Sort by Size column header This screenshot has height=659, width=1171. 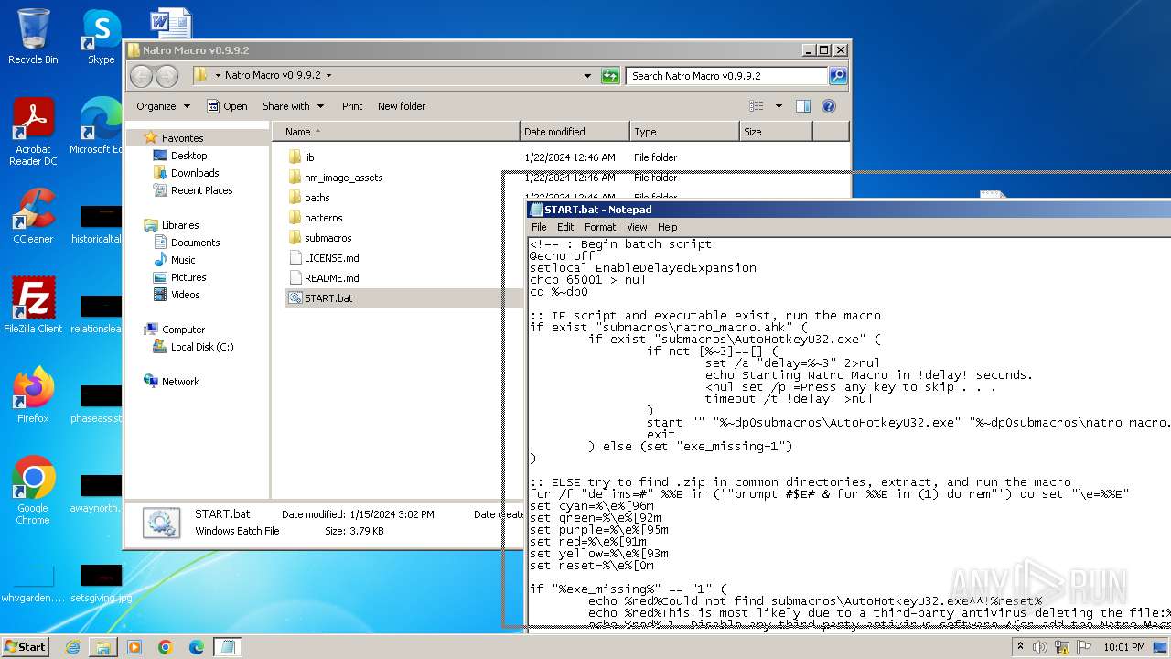click(x=776, y=132)
